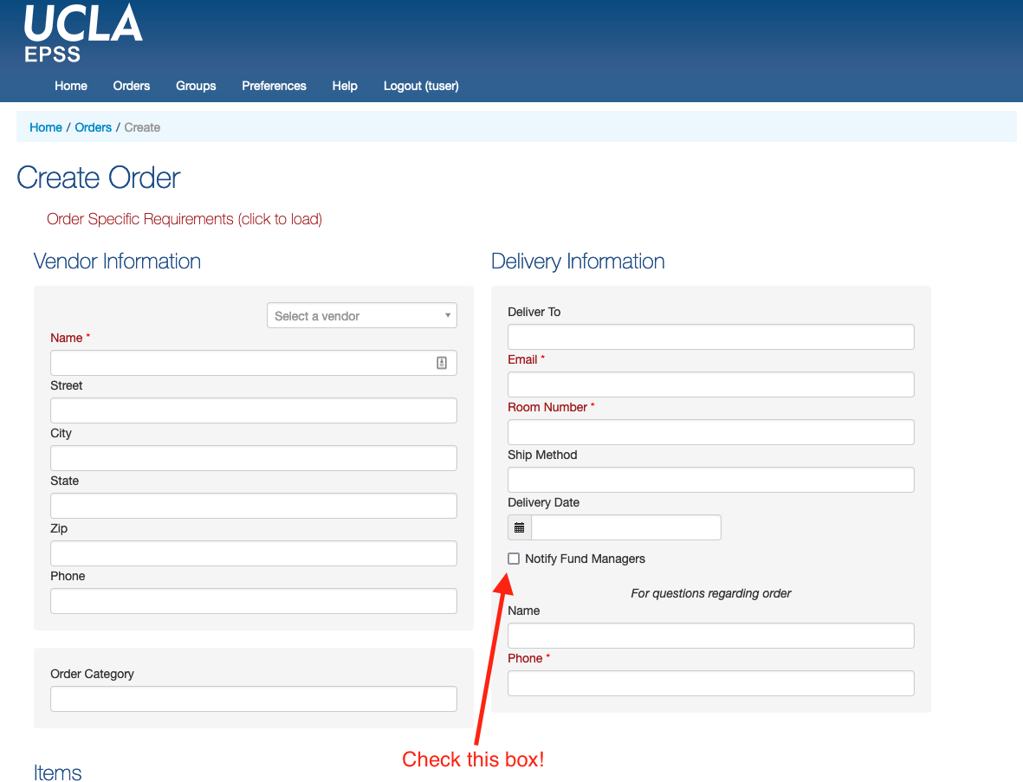Toggle the checkbox indicated by the red arrow
The width and height of the screenshot is (1023, 782).
click(514, 558)
